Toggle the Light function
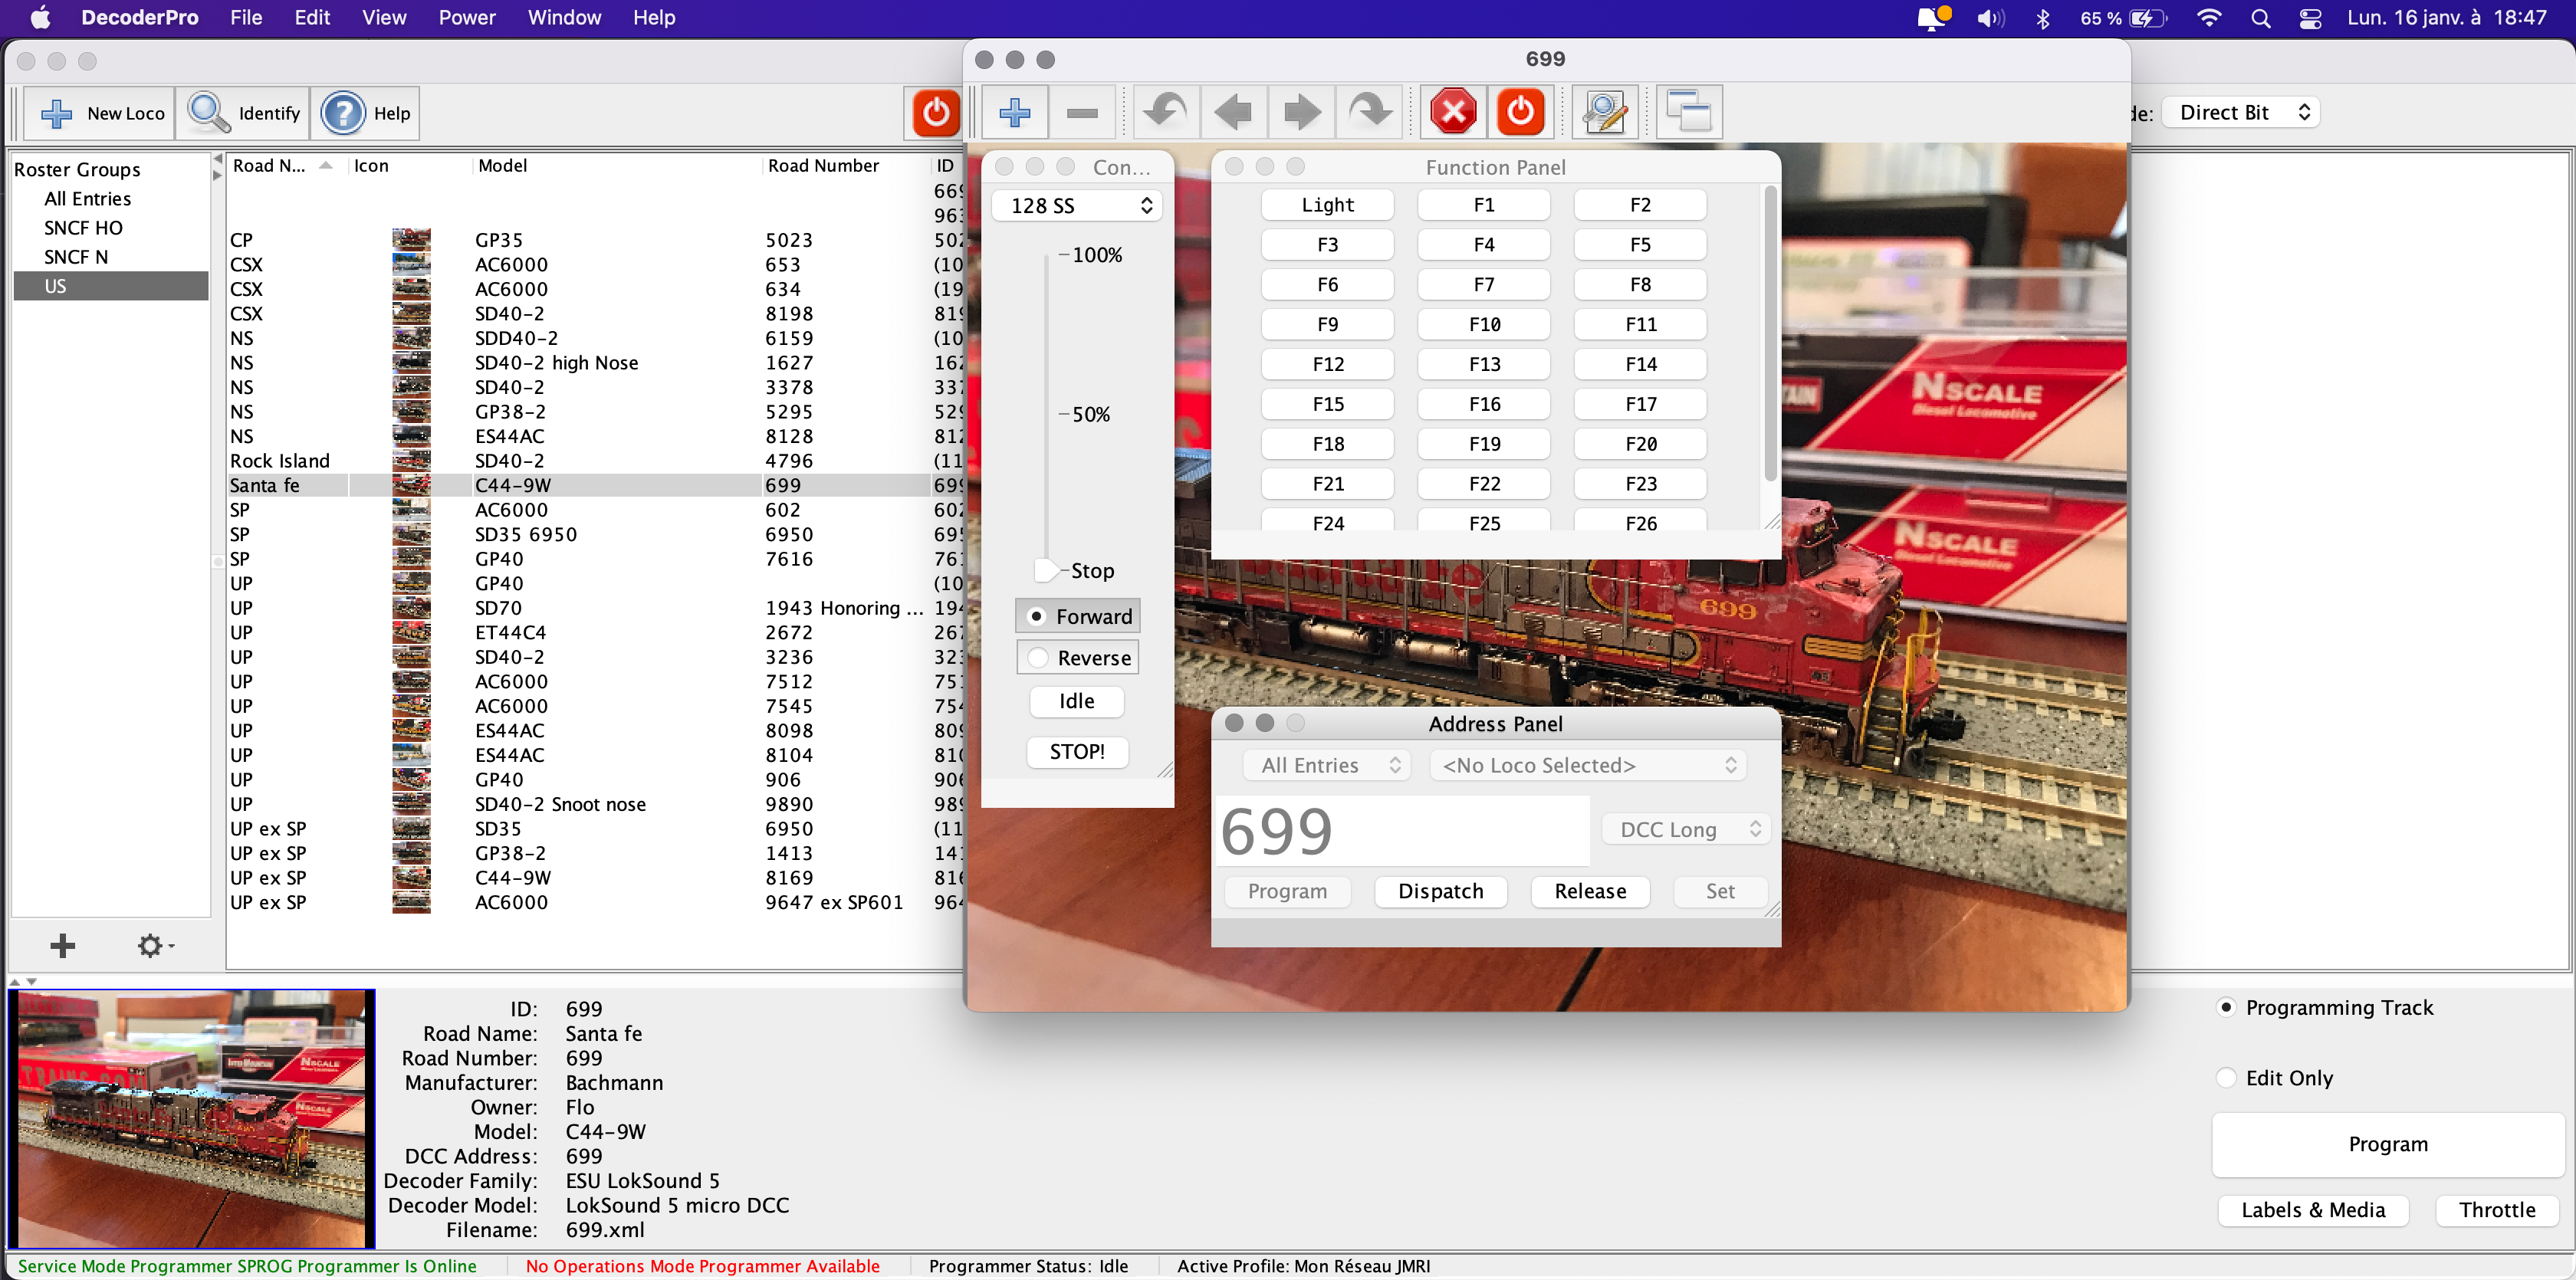Viewport: 2576px width, 1280px height. click(1327, 205)
